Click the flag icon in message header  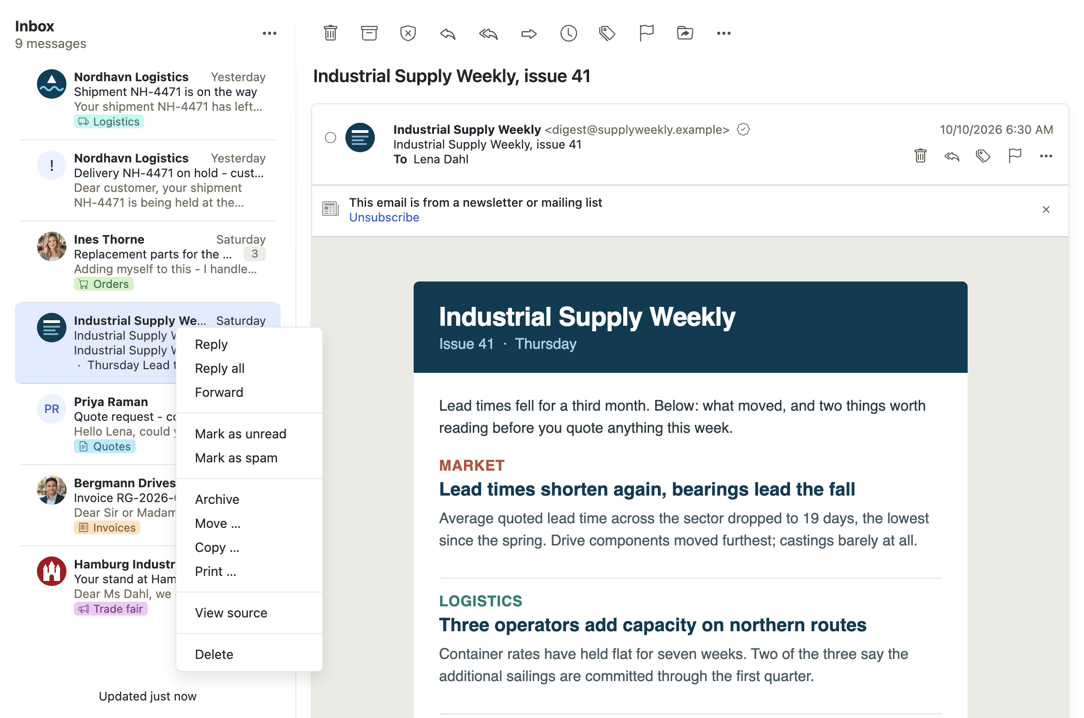tap(1015, 156)
